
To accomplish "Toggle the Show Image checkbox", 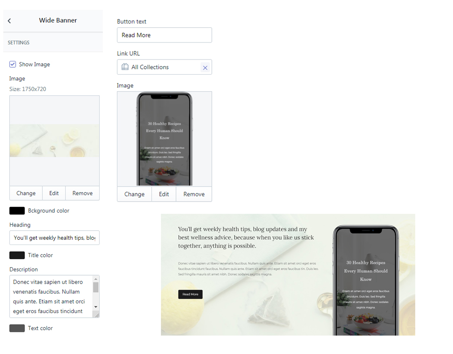I will pos(13,64).
